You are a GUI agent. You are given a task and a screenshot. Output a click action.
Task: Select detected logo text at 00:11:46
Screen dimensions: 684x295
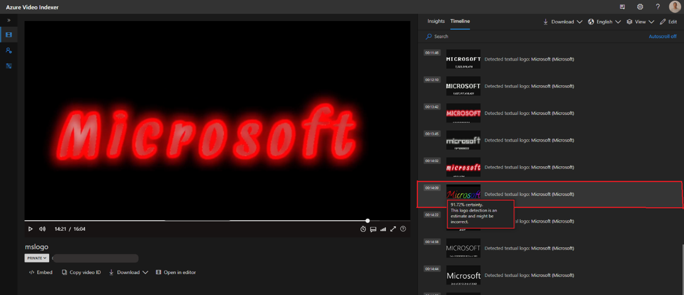pyautogui.click(x=529, y=59)
